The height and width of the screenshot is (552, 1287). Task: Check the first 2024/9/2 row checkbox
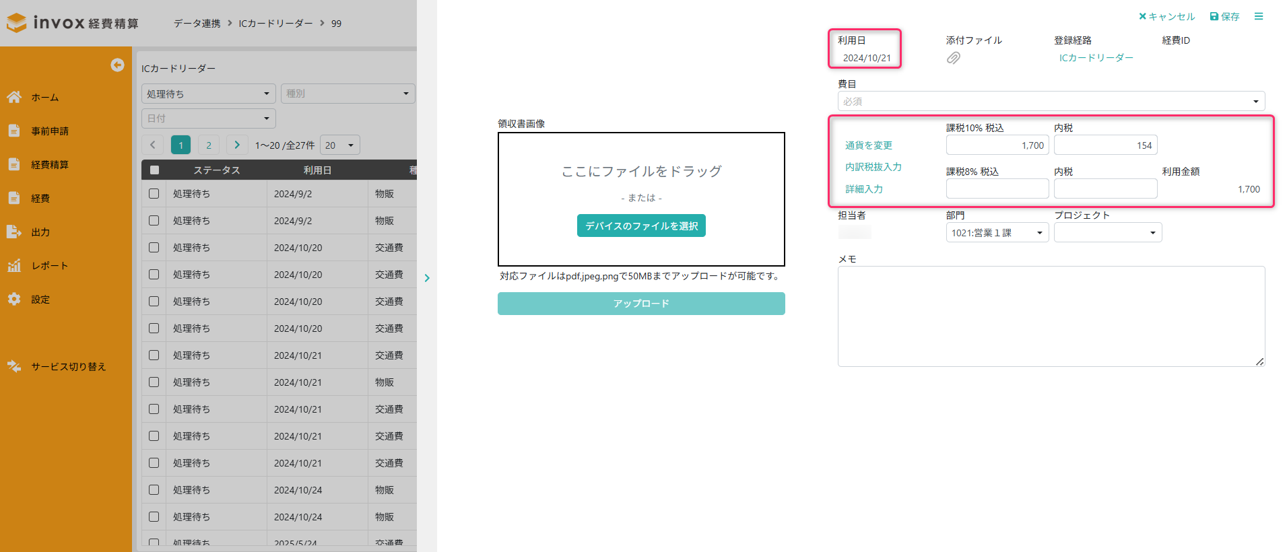154,194
